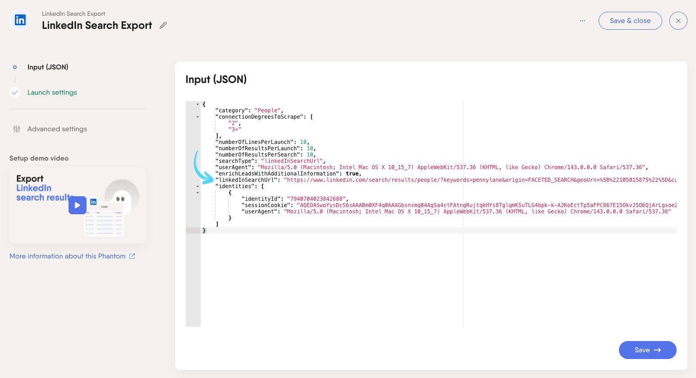Open the three-dots more options menu

(582, 21)
